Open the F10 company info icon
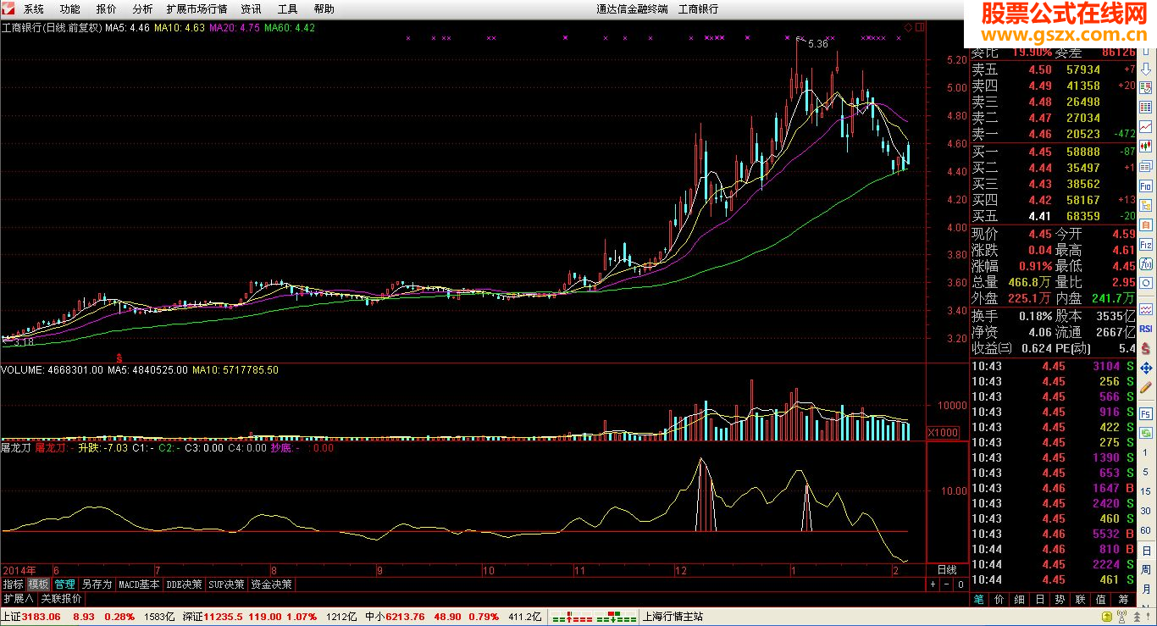The height and width of the screenshot is (626, 1157). pyautogui.click(x=1146, y=186)
